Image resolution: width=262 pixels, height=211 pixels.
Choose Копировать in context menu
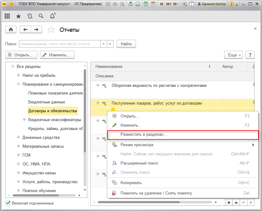click(183, 183)
